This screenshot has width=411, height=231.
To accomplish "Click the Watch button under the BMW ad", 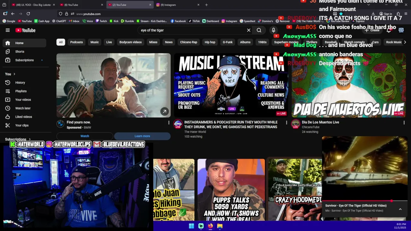I will (85, 136).
